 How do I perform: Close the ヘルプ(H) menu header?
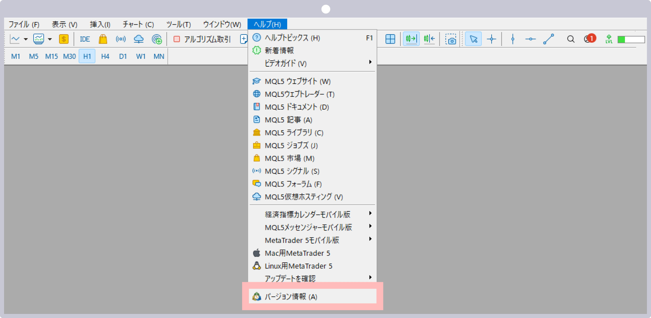(267, 24)
